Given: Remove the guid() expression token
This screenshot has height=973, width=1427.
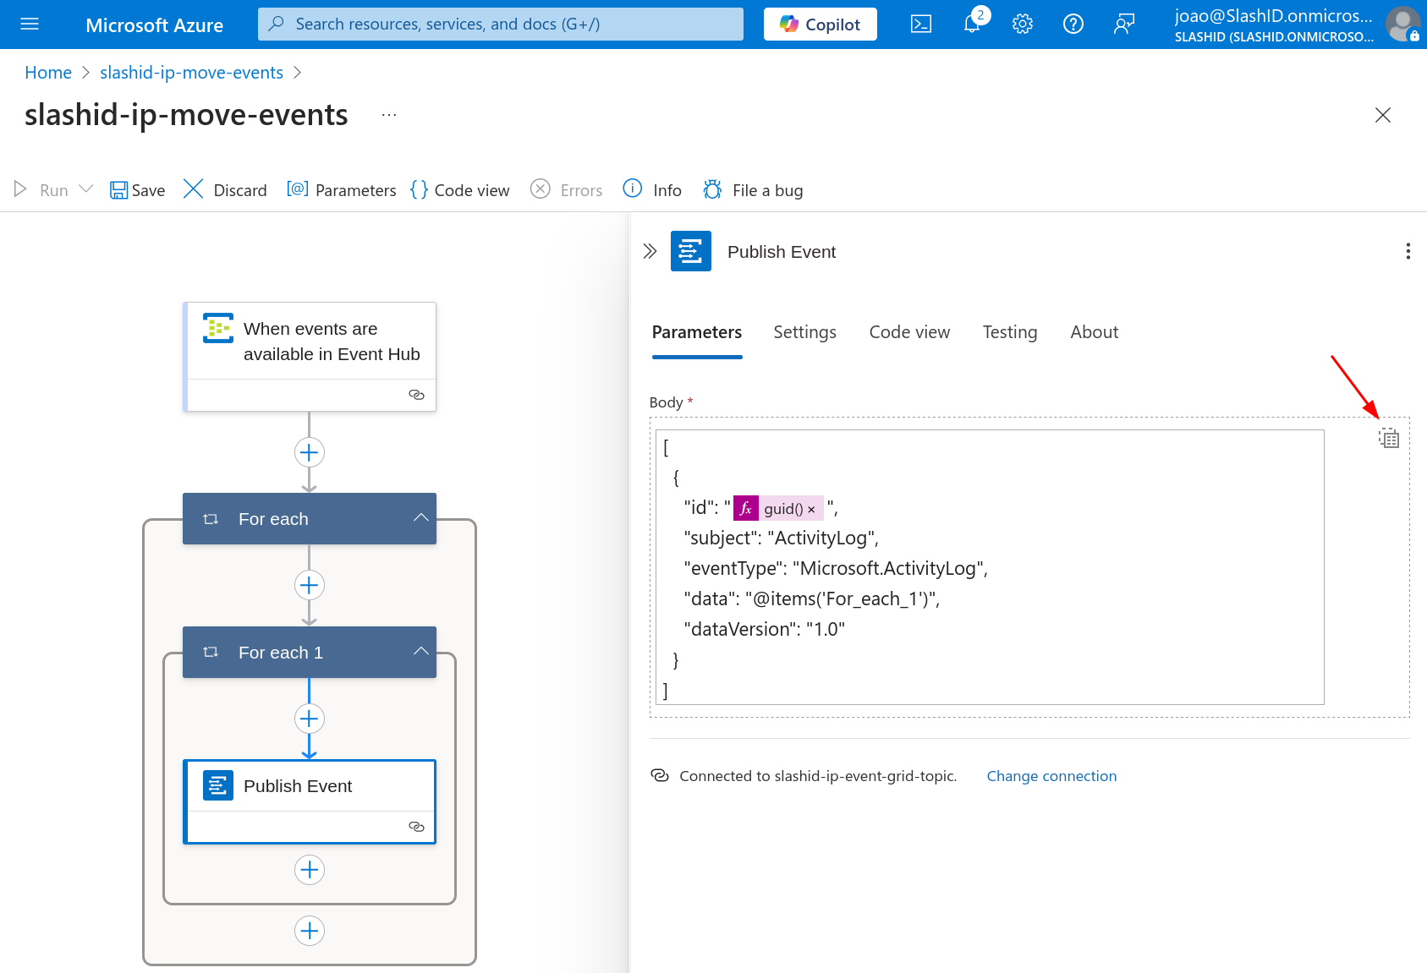Looking at the screenshot, I should (811, 509).
